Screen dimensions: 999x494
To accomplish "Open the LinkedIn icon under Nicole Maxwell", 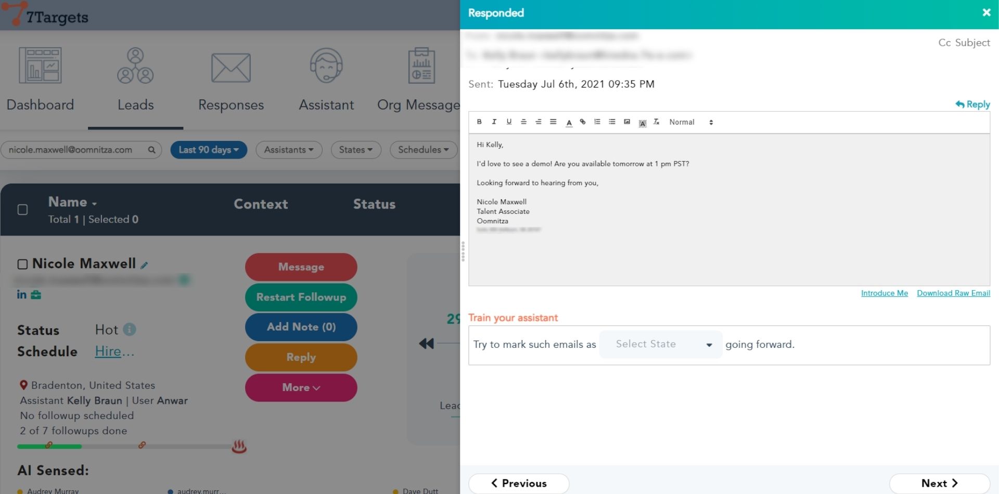I will pos(21,295).
